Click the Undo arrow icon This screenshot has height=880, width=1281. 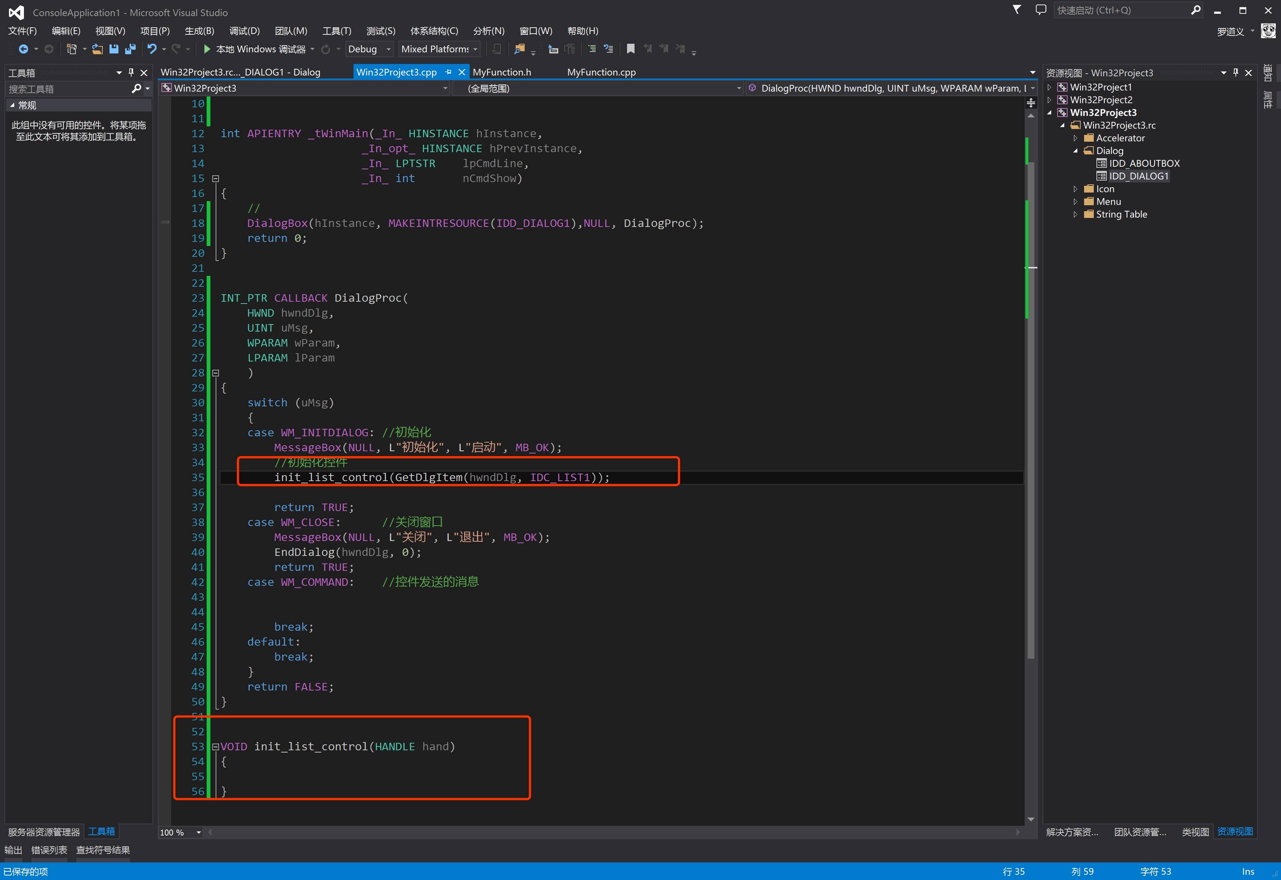click(x=152, y=49)
